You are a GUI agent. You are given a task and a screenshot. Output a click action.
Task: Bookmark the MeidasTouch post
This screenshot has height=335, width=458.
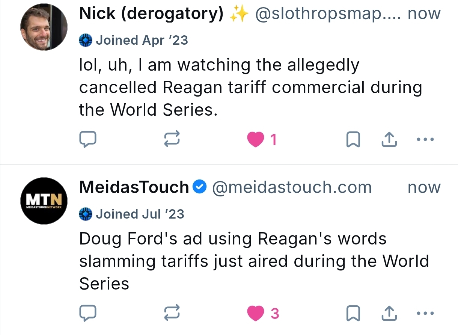pyautogui.click(x=353, y=313)
